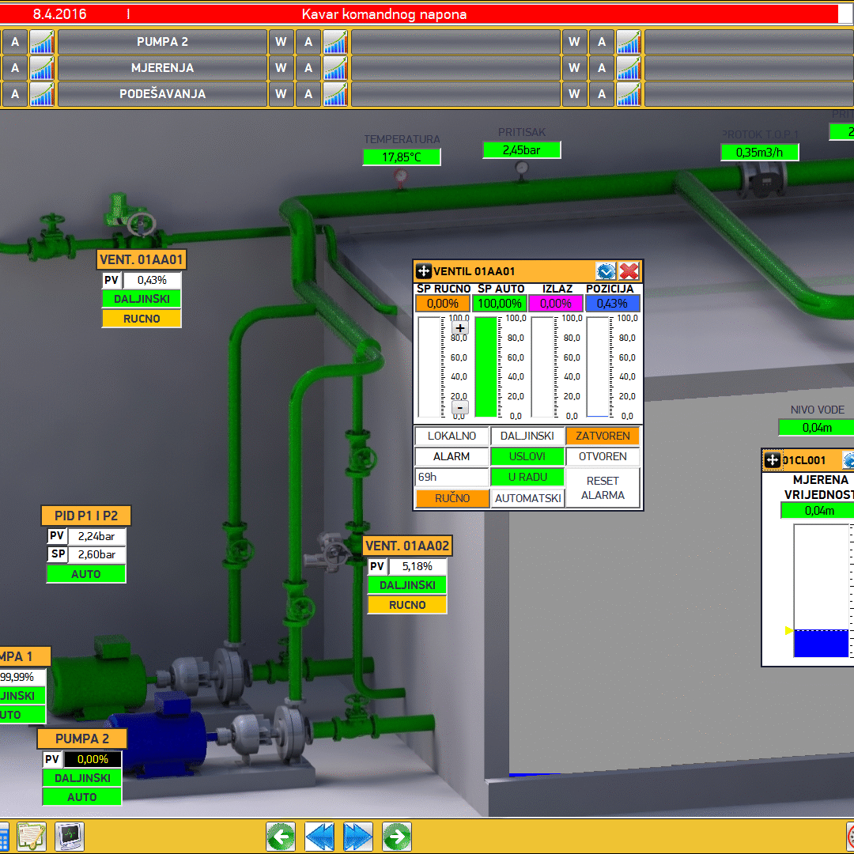
Task: Go to previous screen with green left arrow
Action: click(x=281, y=836)
